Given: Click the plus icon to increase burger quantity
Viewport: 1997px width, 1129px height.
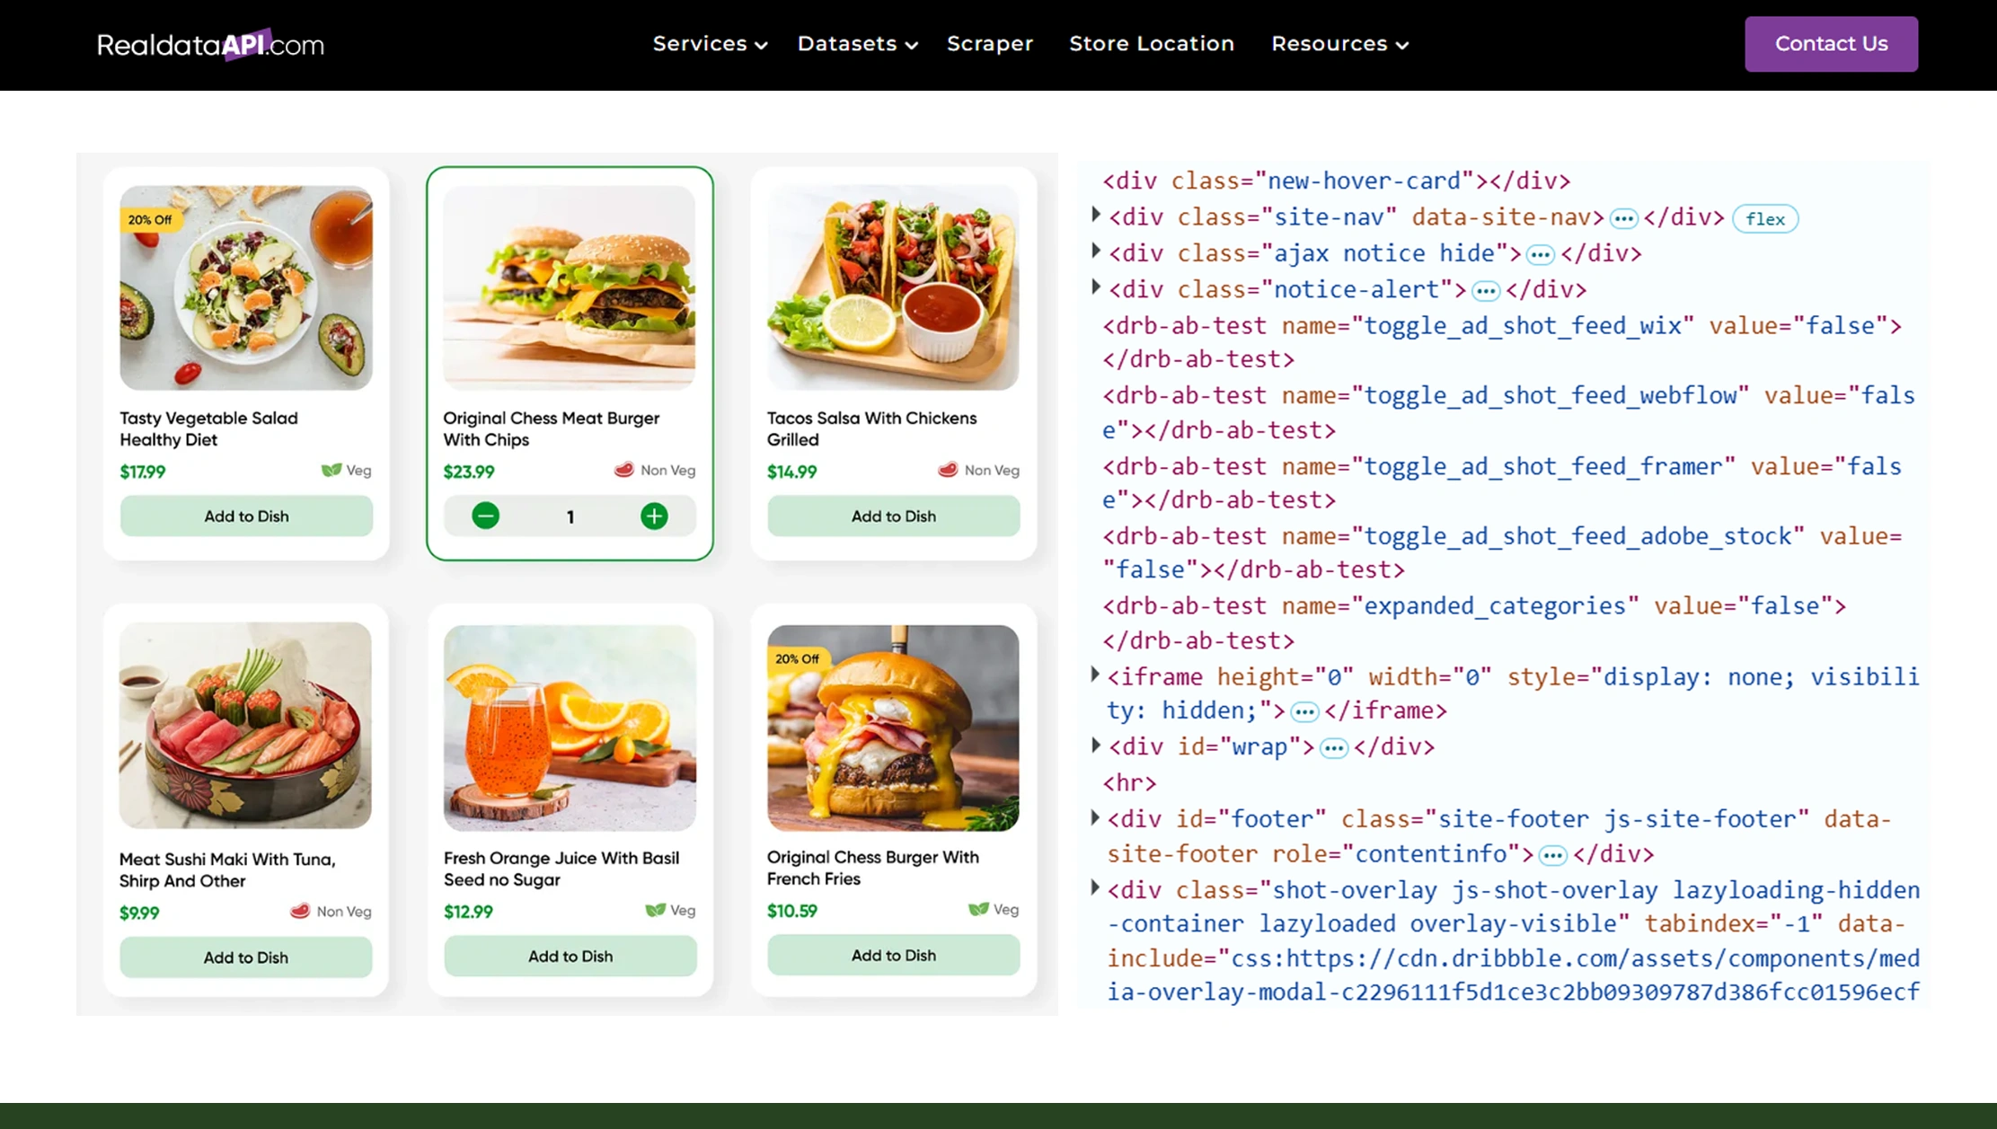Looking at the screenshot, I should point(654,516).
